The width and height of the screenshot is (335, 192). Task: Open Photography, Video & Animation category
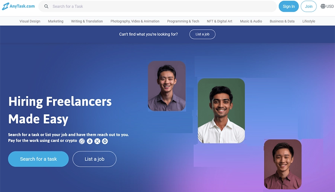click(x=135, y=21)
